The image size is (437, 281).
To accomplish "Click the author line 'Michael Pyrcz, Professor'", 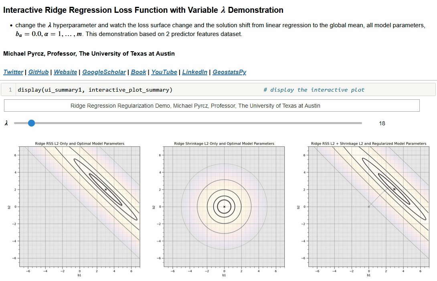I will click(x=89, y=53).
